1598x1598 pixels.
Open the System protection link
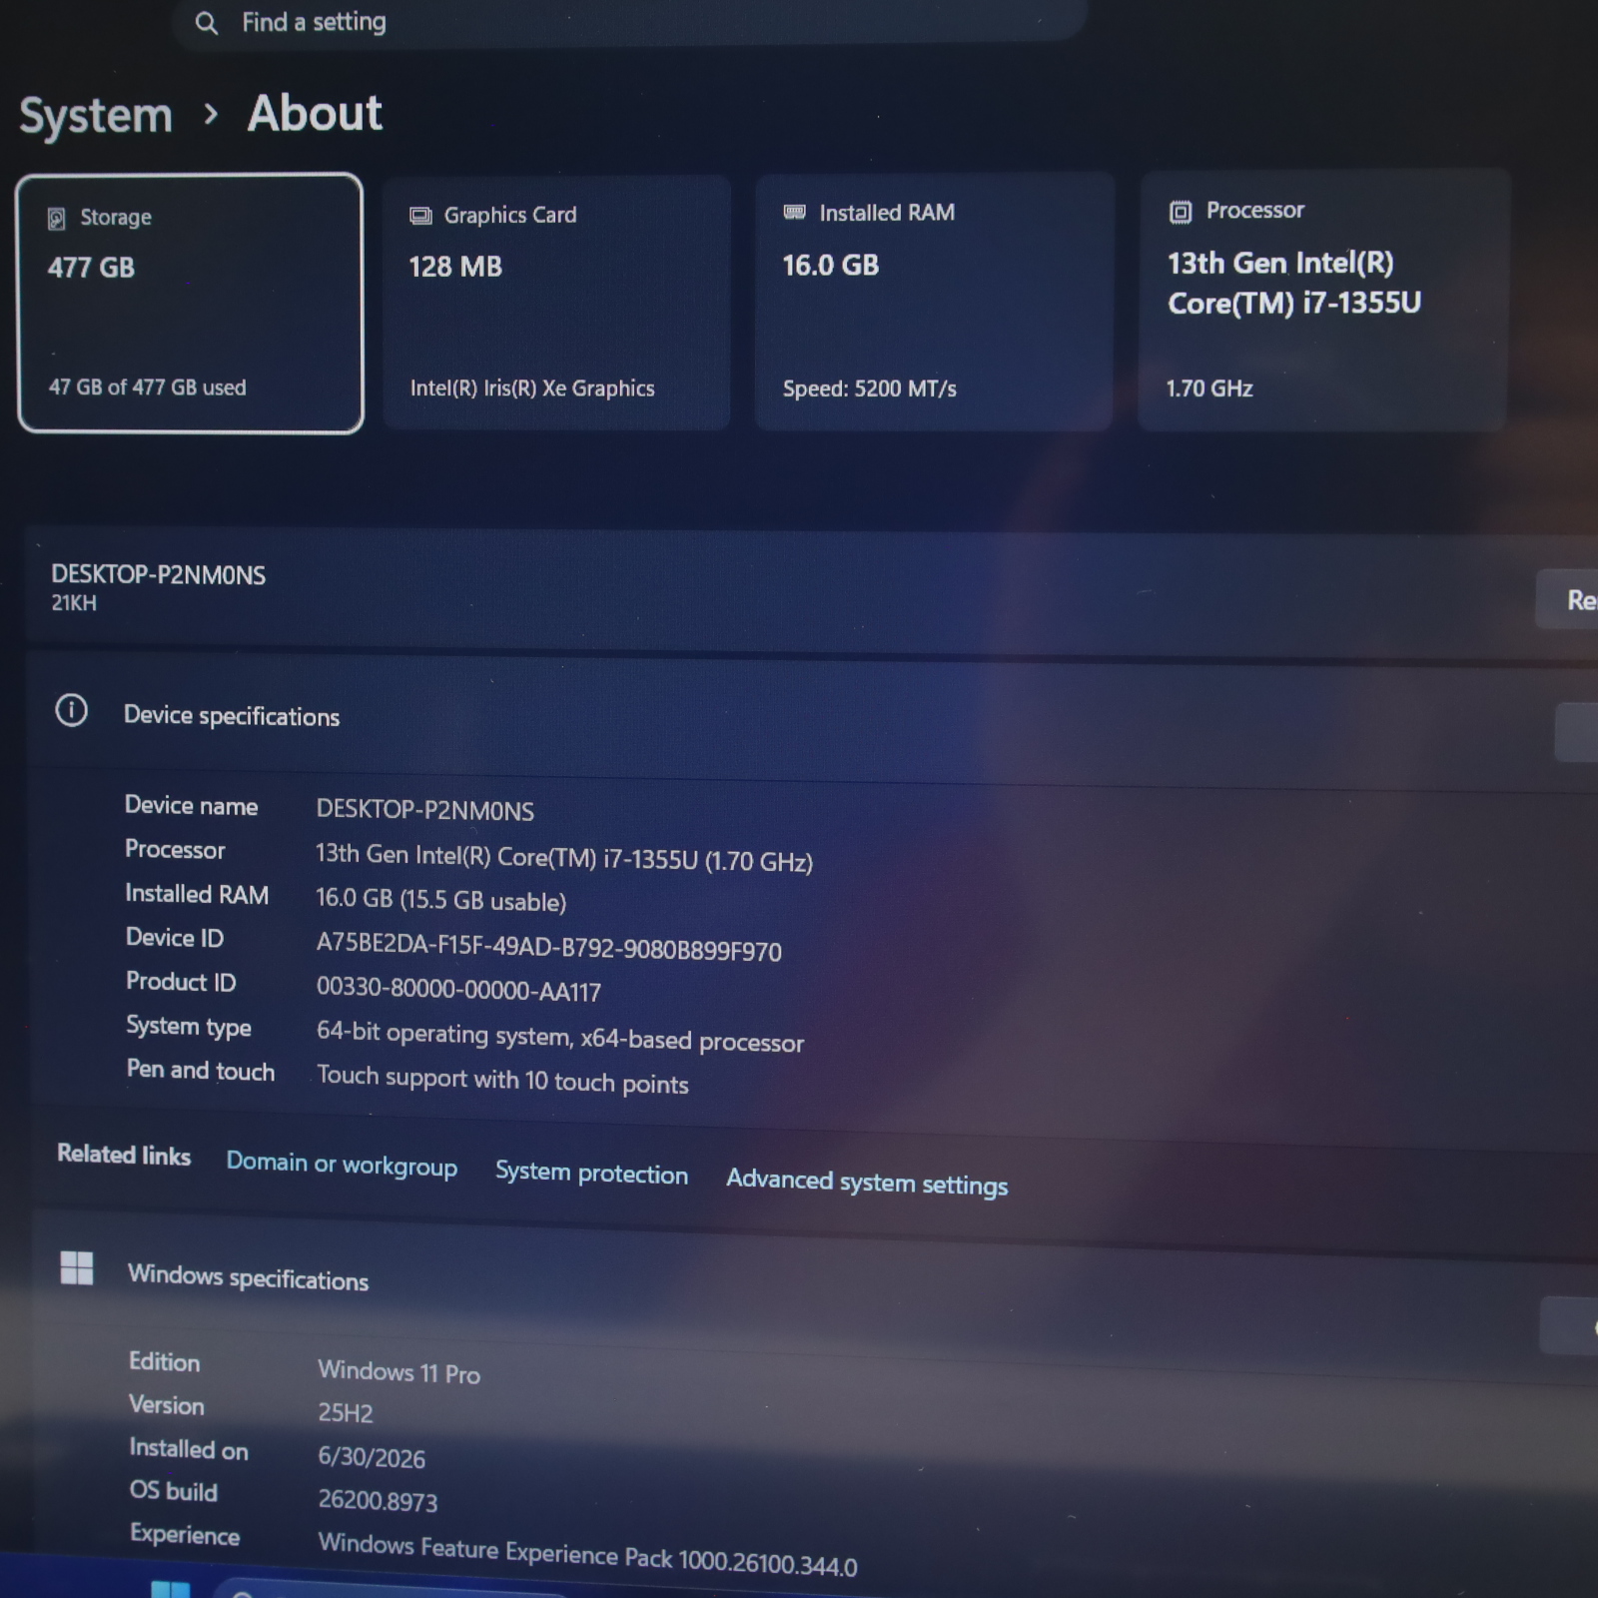[x=591, y=1173]
